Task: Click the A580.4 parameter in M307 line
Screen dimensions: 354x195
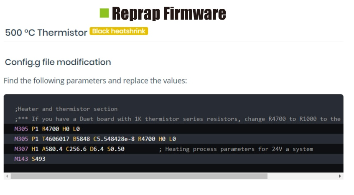Action: [52, 149]
